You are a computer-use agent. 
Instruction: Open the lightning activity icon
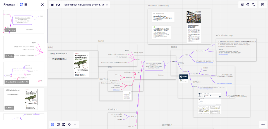pyautogui.click(x=70, y=125)
